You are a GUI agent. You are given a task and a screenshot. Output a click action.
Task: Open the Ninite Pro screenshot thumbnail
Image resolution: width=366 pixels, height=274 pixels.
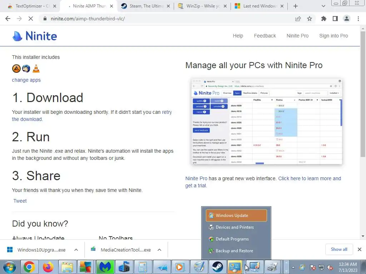(267, 121)
